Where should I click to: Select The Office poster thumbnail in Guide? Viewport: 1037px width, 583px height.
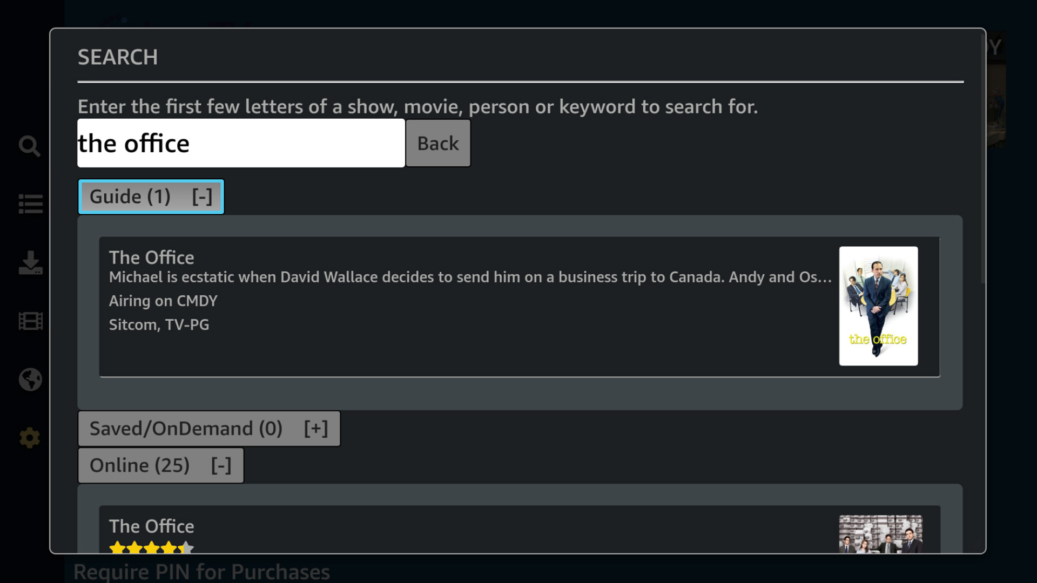878,306
